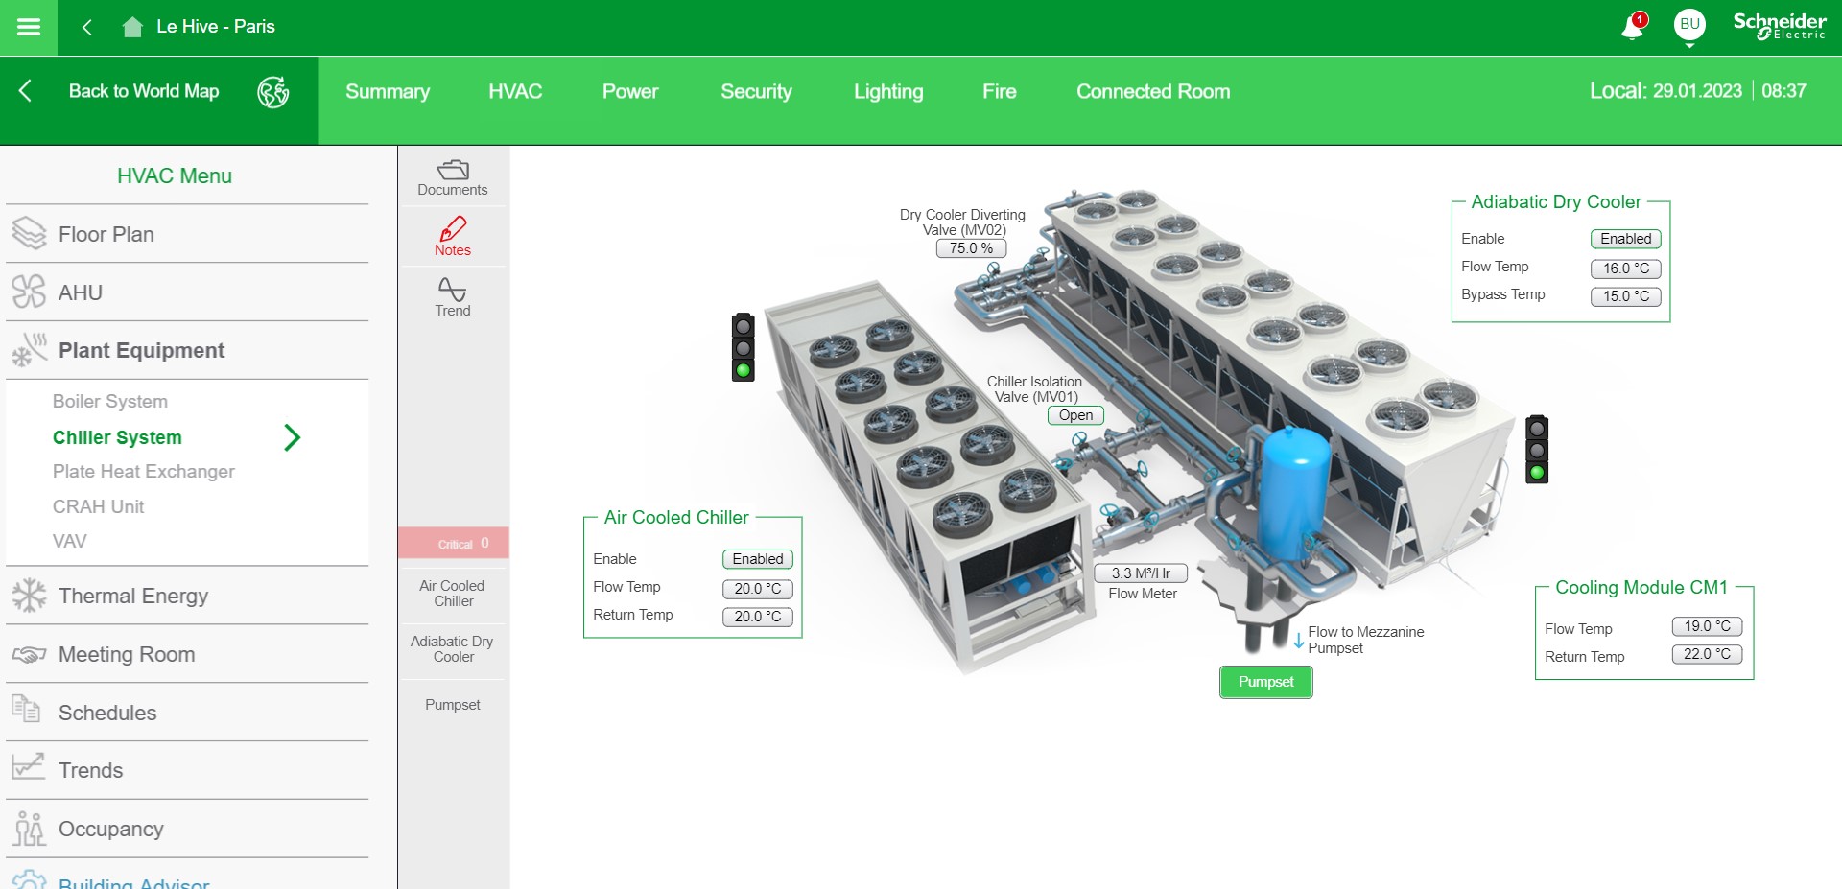The width and height of the screenshot is (1842, 889).
Task: Click the Dry Cooler Diverting Valve 75.0 % value
Action: click(x=971, y=248)
